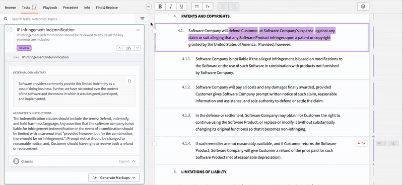This screenshot has width=403, height=185.
Task: Click the Expand label in Clauses
Action: coord(124,161)
